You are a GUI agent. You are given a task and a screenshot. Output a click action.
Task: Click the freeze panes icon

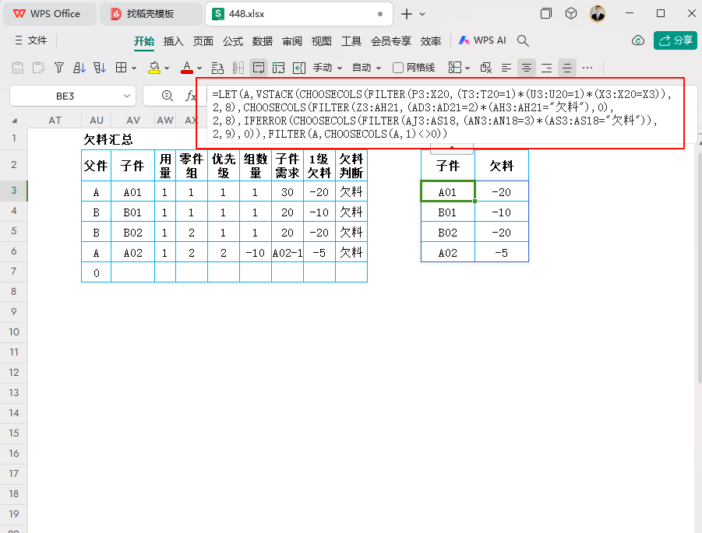click(x=238, y=68)
